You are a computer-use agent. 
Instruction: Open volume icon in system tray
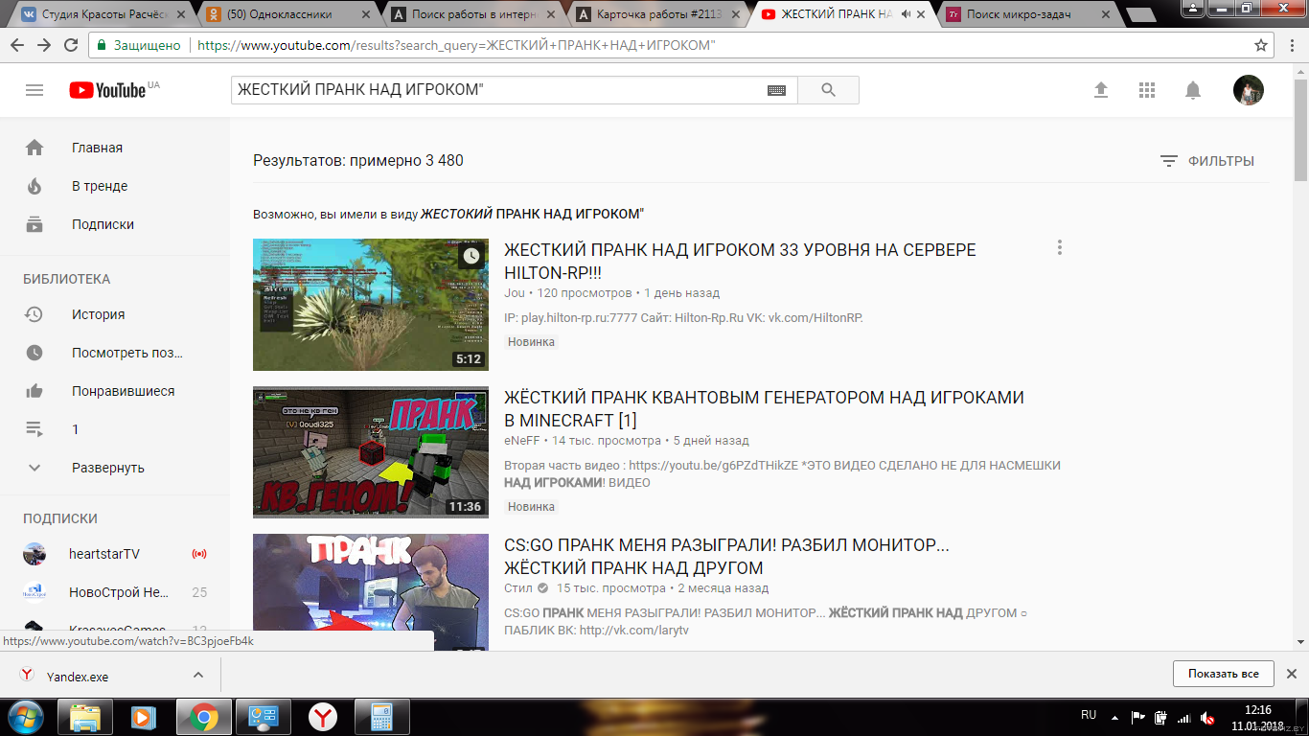click(1207, 717)
